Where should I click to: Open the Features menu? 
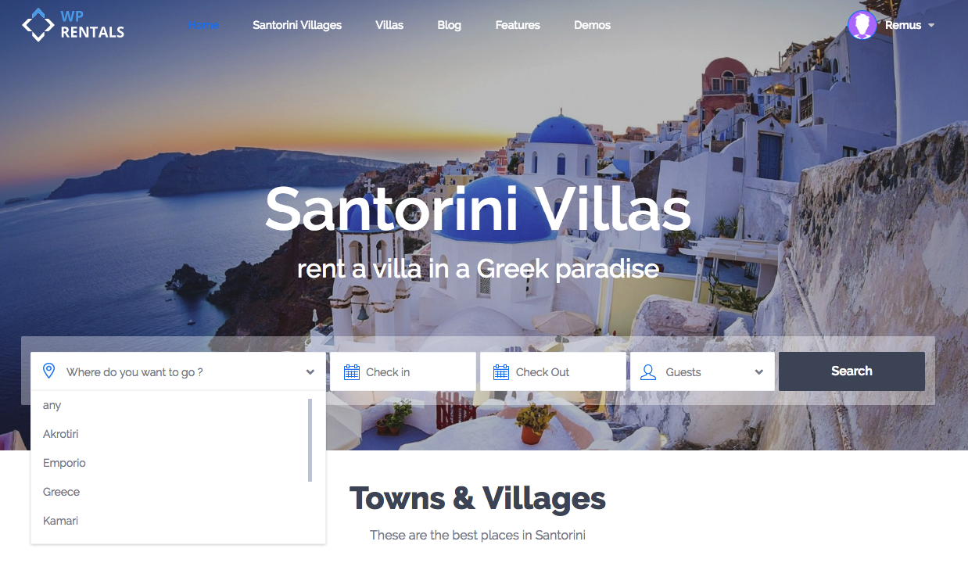pyautogui.click(x=518, y=25)
